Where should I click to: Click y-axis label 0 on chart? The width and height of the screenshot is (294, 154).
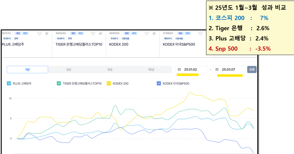11,139
